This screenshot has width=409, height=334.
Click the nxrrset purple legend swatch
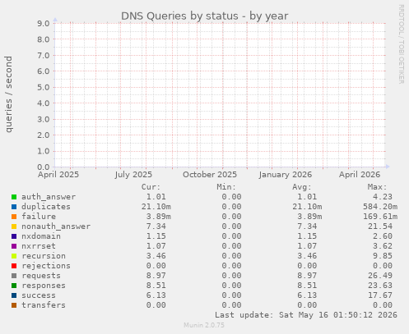click(14, 246)
